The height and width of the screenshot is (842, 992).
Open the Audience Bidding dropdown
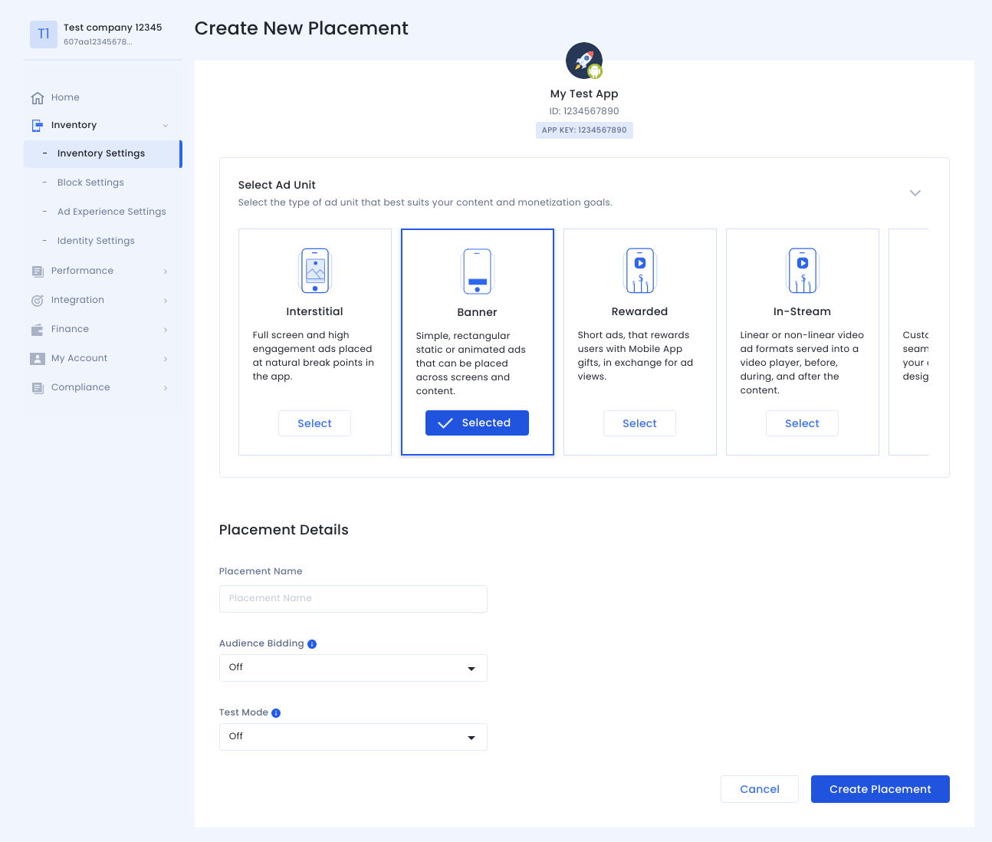(353, 668)
